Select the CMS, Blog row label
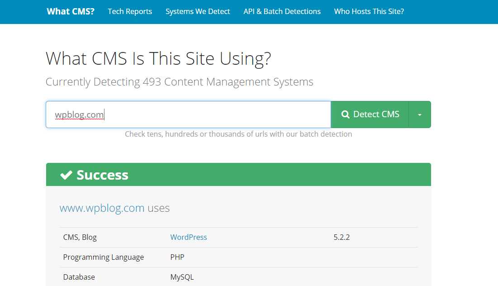This screenshot has height=286, width=498. click(80, 238)
